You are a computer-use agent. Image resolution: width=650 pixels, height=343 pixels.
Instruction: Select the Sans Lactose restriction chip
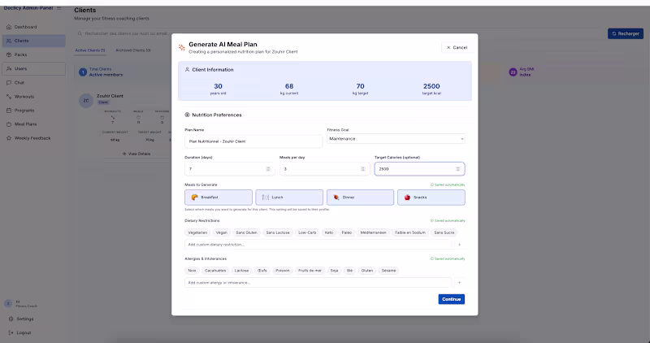pyautogui.click(x=278, y=232)
